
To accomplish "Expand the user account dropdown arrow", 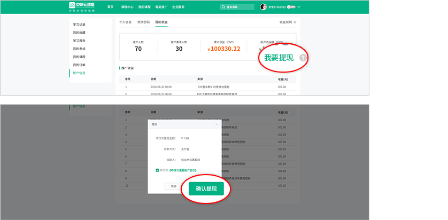I will coord(299,7).
